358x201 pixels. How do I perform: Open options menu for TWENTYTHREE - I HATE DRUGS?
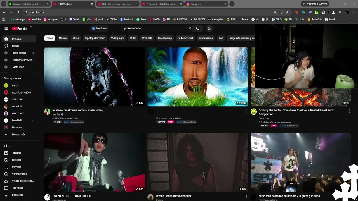(x=143, y=197)
